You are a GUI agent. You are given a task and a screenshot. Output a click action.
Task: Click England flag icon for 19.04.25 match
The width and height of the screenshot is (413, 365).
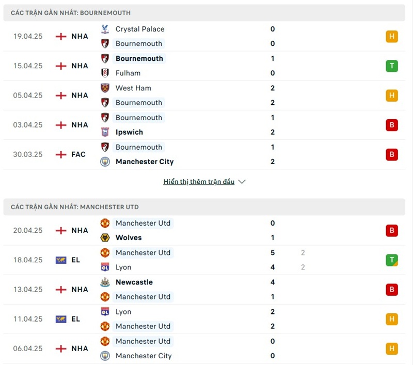(x=61, y=36)
